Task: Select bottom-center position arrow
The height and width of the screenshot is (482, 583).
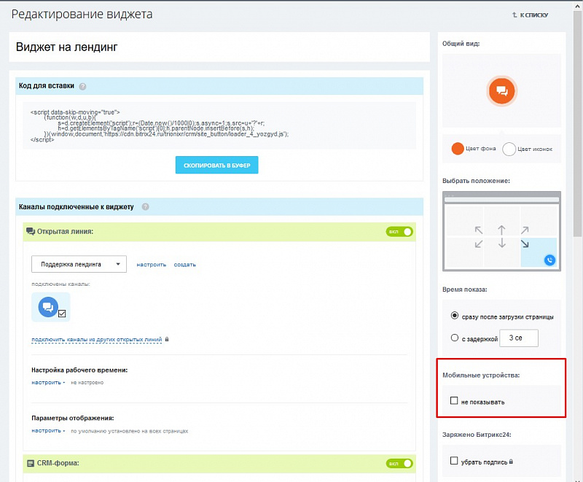Action: 501,244
